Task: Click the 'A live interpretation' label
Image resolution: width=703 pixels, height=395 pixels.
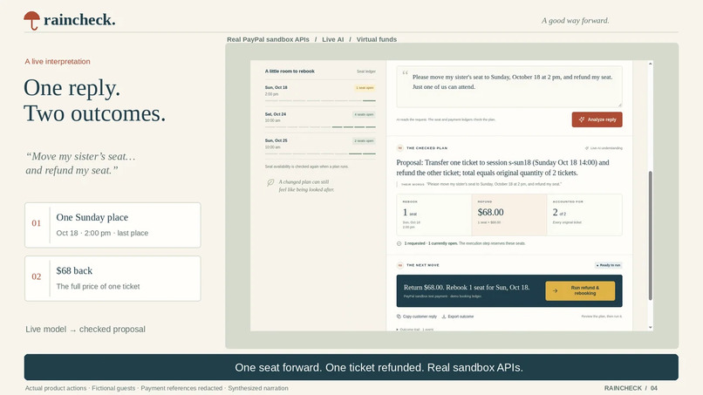Action: pos(58,61)
